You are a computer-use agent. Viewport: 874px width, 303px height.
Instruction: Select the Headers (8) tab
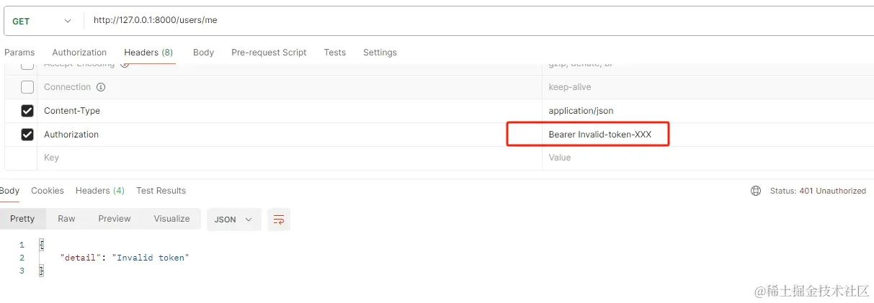[x=148, y=53]
